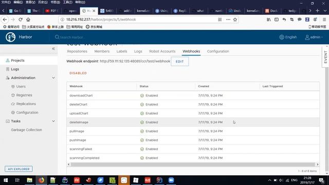Click the search magnifier icon in Harbor header

pos(57,37)
